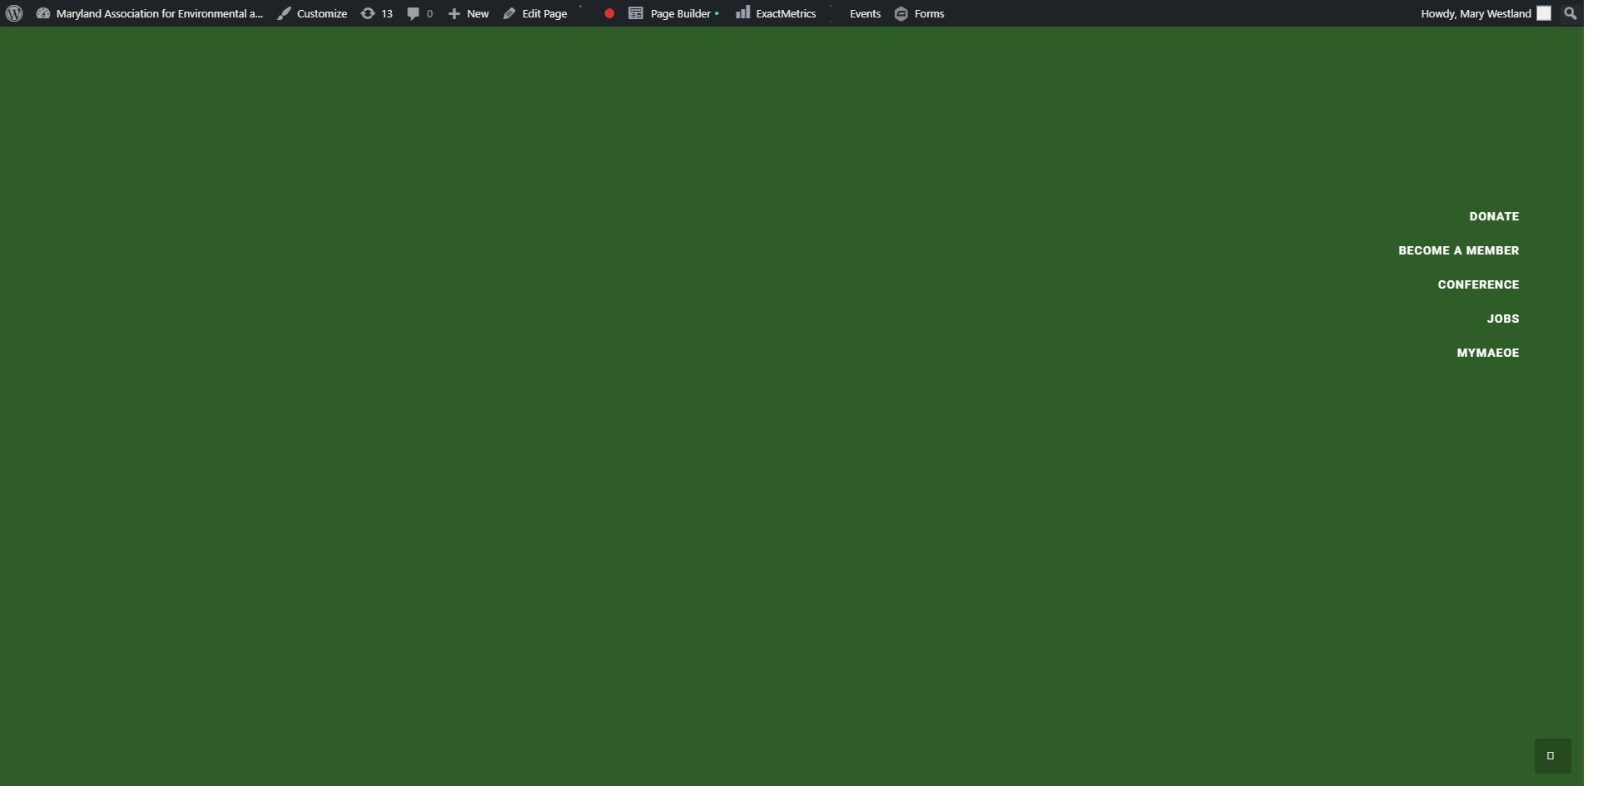1598x786 pixels.
Task: Select the Jobs navigation link
Action: click(x=1502, y=319)
